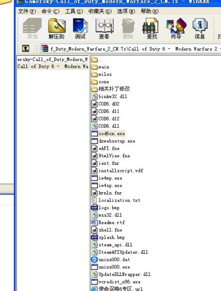Select iw4mp.exe file icon
Image resolution: width=221 pixels, height=291 pixels.
95,178
